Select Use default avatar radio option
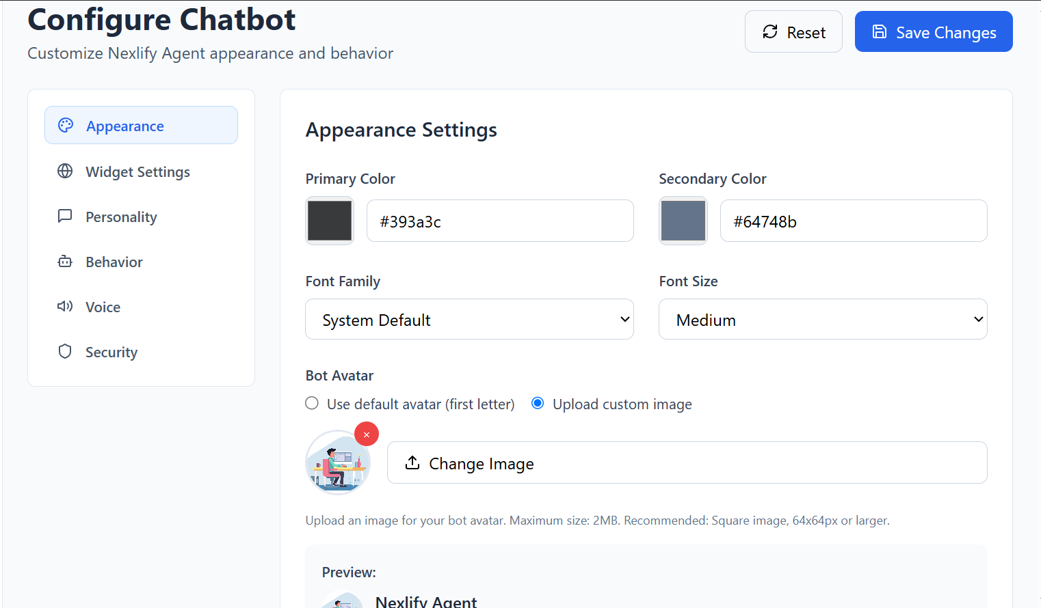The image size is (1041, 608). (312, 403)
